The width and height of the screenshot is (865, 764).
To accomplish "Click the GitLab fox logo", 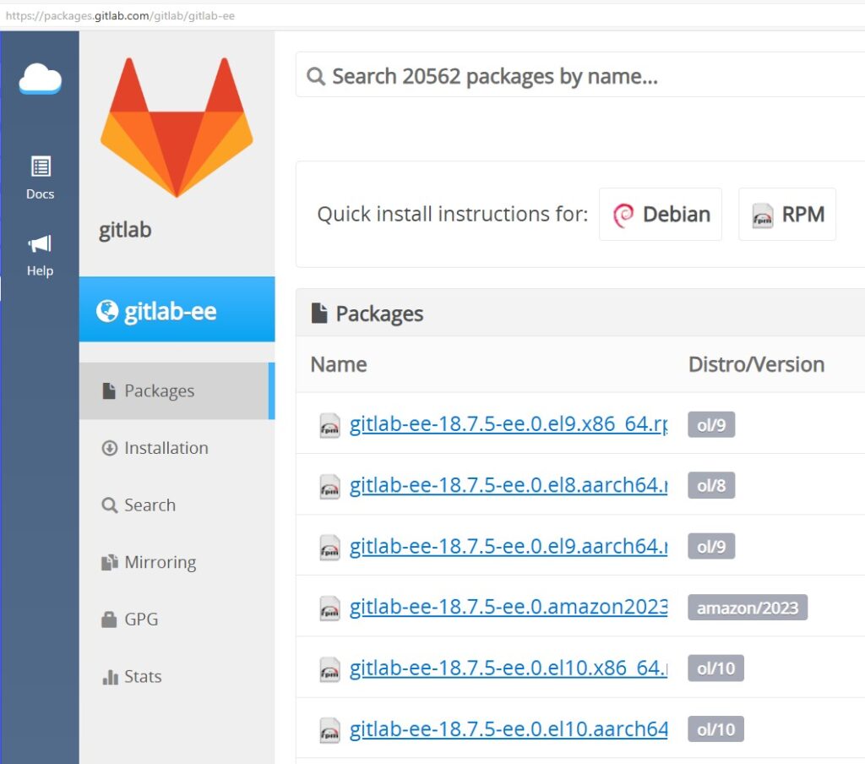I will click(x=177, y=127).
